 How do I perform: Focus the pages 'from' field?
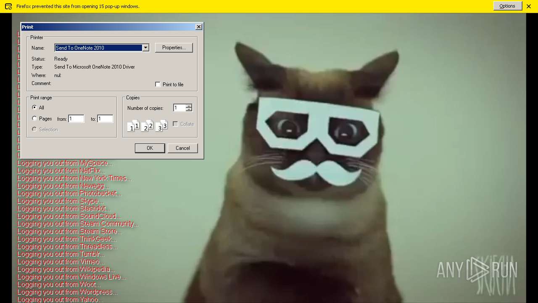pyautogui.click(x=76, y=119)
